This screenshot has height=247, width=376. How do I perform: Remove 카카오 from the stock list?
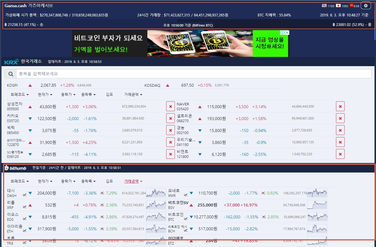pyautogui.click(x=170, y=118)
